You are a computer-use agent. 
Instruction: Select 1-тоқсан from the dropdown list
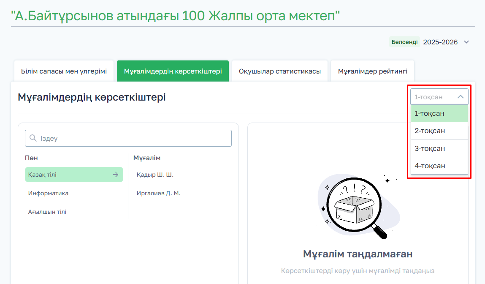[439, 113]
